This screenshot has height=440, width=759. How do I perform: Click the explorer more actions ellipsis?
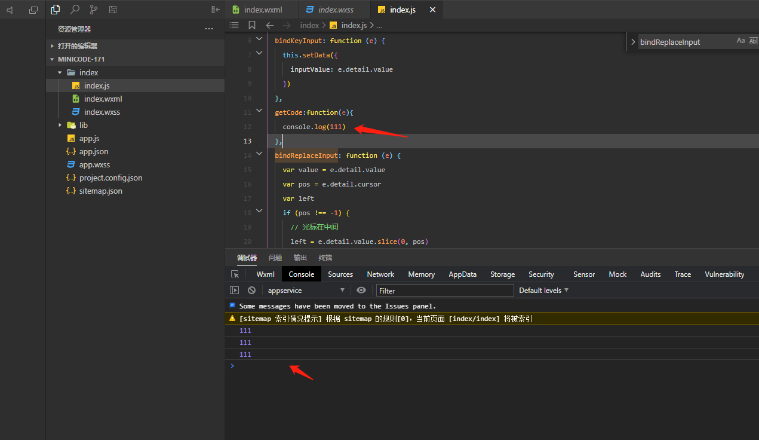(209, 29)
